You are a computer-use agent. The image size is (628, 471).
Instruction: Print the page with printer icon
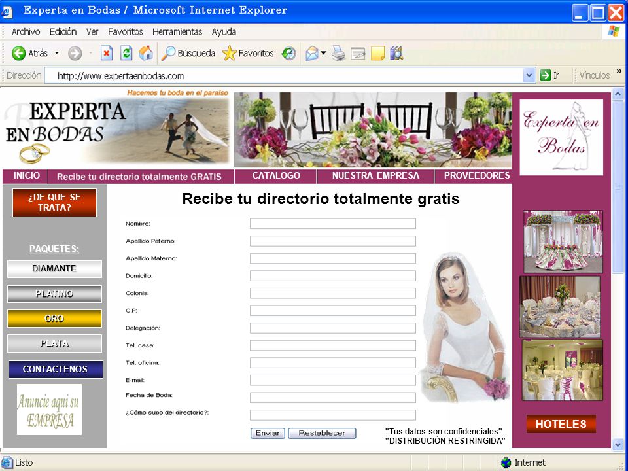tap(338, 53)
